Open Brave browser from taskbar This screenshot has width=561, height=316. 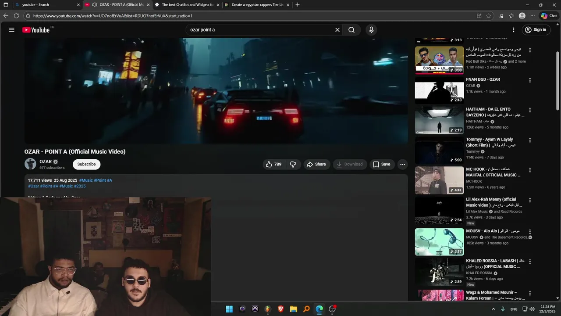coord(280,309)
